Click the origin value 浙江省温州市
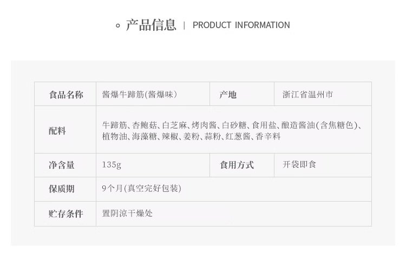 [308, 95]
